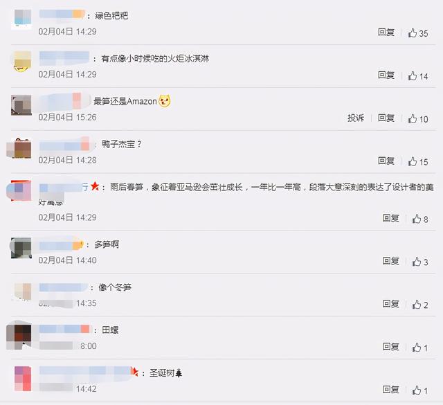Reply to the 最笋还是Amazon comment
443x405 pixels.
click(x=386, y=118)
